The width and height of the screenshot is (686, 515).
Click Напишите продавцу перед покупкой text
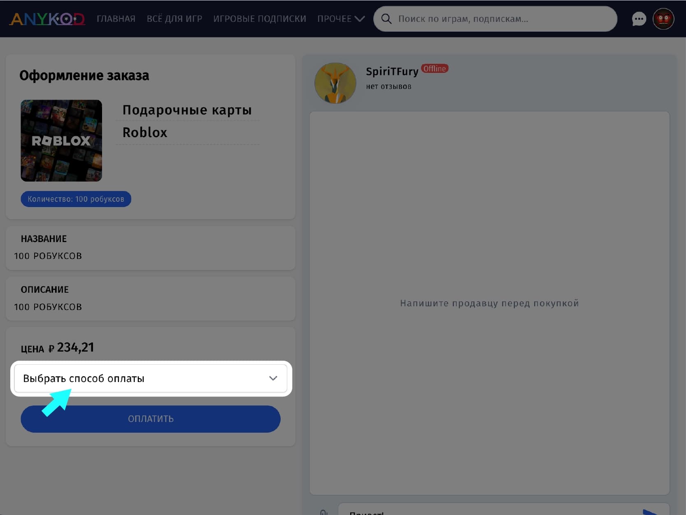(x=489, y=303)
